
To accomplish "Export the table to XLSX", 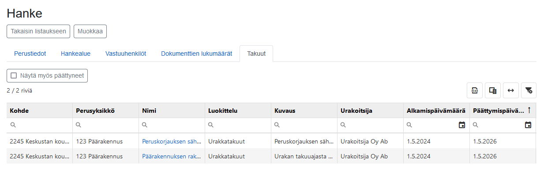I will [x=475, y=90].
